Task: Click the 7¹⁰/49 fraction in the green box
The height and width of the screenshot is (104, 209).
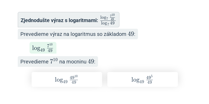Action: coord(50,48)
